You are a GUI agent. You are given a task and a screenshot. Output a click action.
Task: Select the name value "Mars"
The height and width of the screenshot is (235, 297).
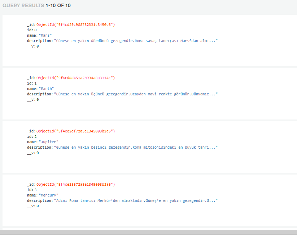click(x=45, y=35)
